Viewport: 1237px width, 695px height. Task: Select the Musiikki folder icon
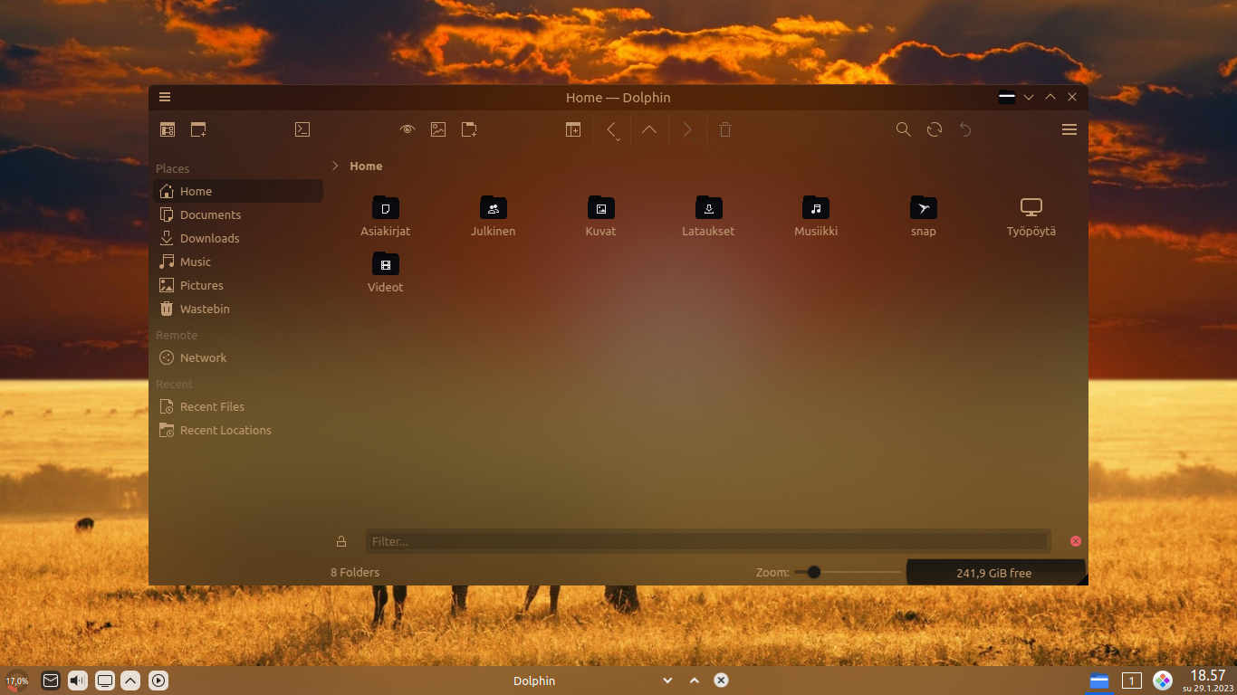point(816,207)
